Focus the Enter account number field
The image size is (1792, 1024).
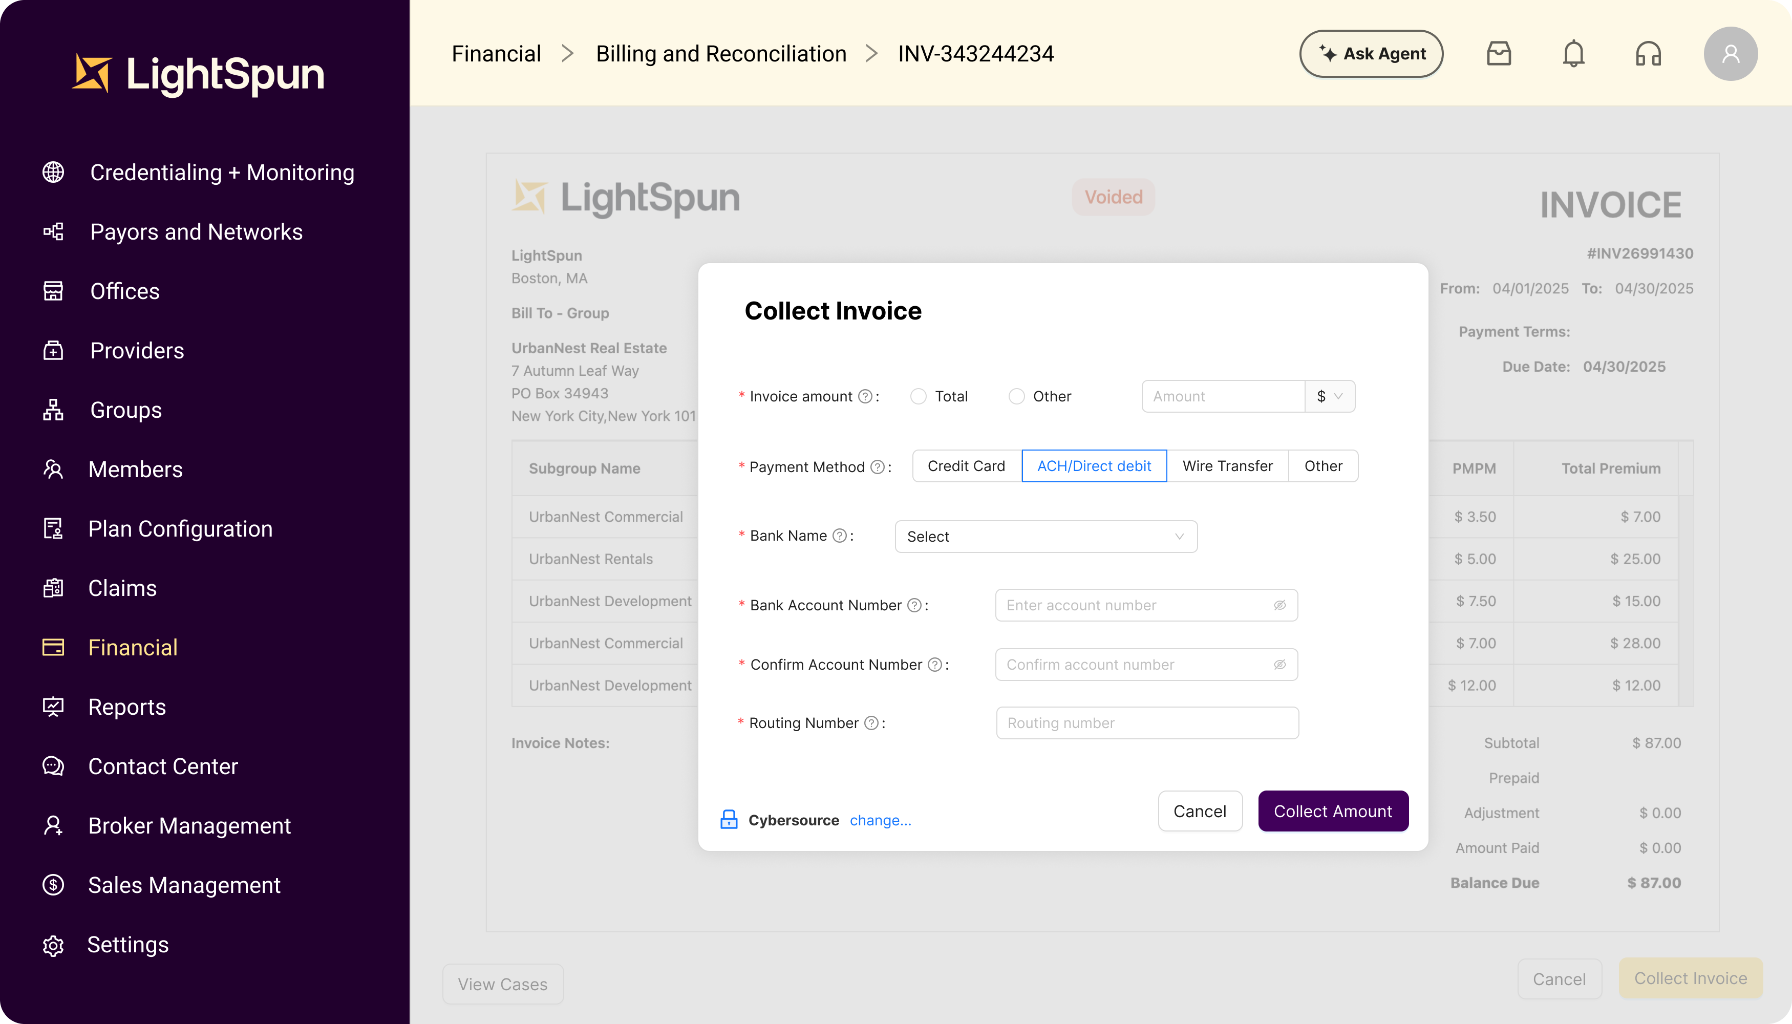click(1146, 606)
